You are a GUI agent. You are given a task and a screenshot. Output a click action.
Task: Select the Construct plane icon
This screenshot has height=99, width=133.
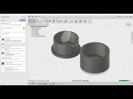point(66,21)
